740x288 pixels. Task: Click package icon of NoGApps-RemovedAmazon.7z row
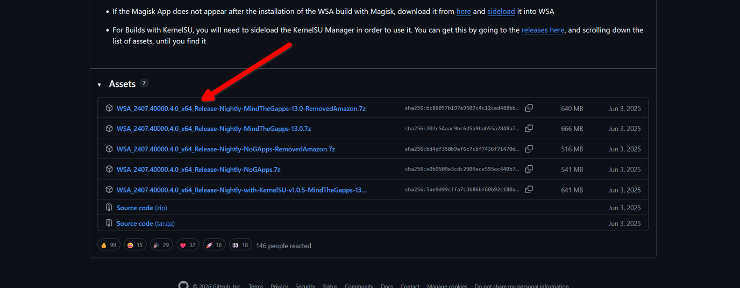point(109,149)
